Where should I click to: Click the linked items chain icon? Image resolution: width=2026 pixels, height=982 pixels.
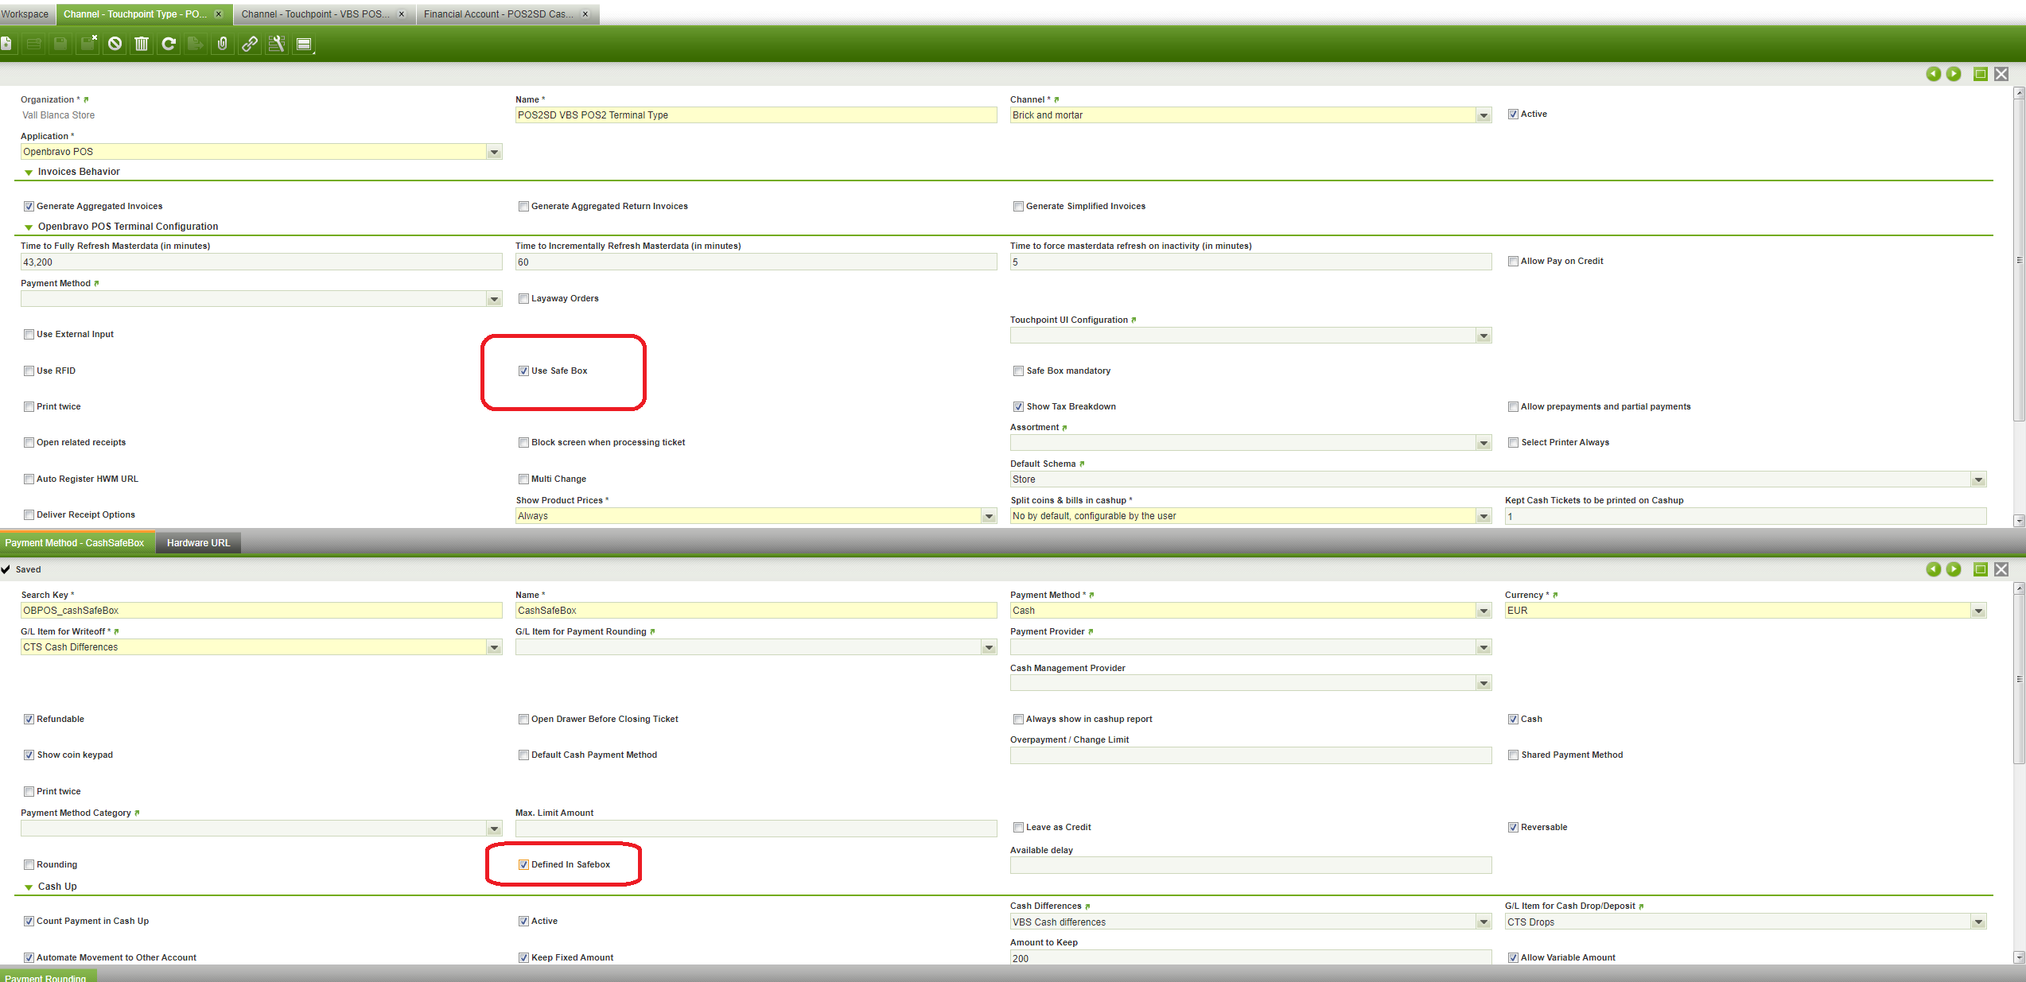click(x=250, y=44)
